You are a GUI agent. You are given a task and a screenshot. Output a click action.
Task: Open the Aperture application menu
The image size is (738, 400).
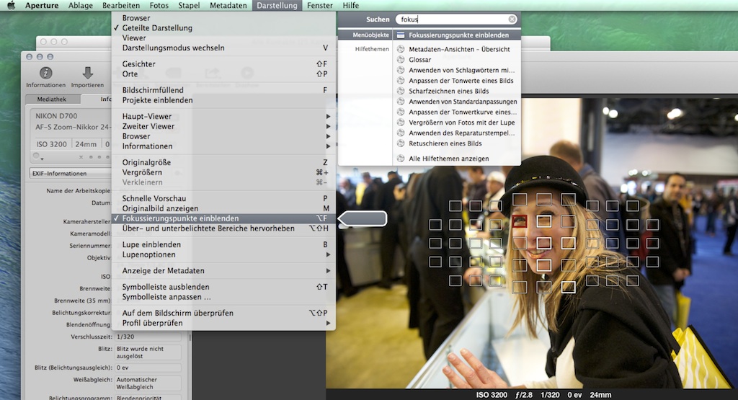pos(42,5)
